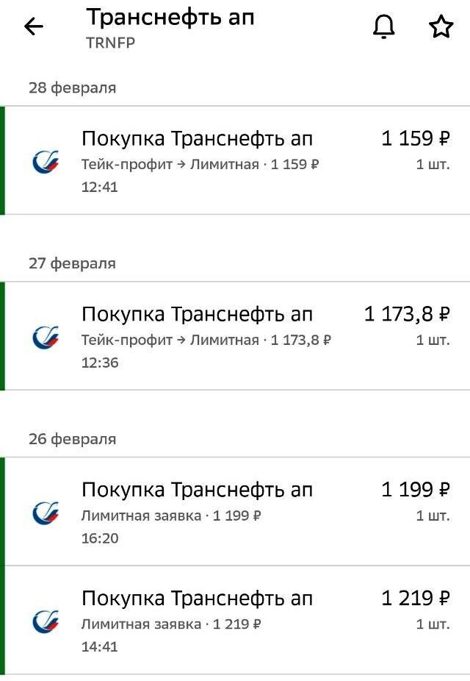Click the Transneft logo on the 28 февраля purchase
The width and height of the screenshot is (470, 681).
46,160
